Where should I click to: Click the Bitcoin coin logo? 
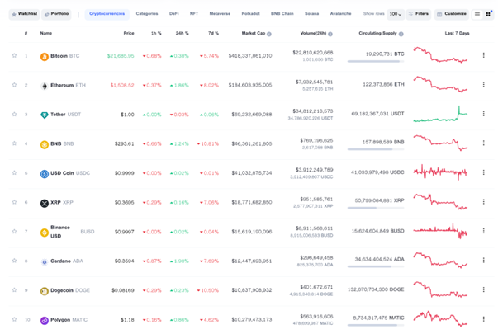pyautogui.click(x=45, y=56)
